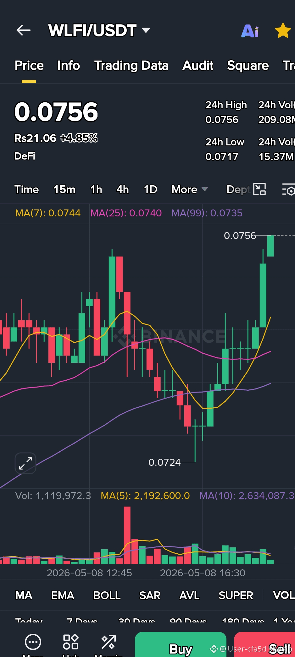Tap the 0.0724 low price marker
The width and height of the screenshot is (295, 657).
pos(164,462)
